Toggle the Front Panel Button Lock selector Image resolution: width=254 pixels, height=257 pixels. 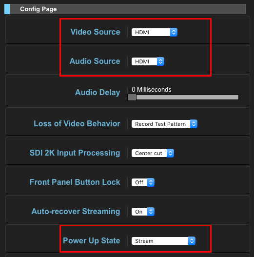coord(143,182)
